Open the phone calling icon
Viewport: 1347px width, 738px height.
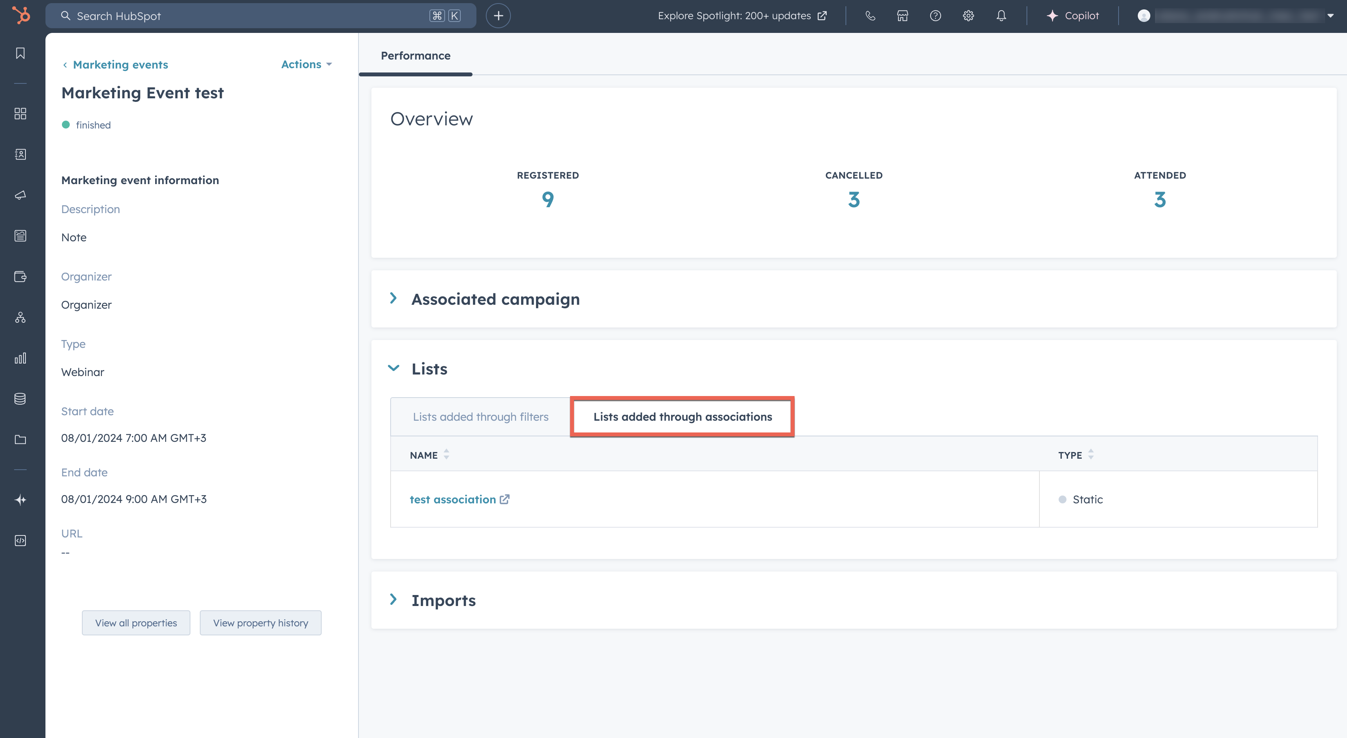click(x=870, y=16)
